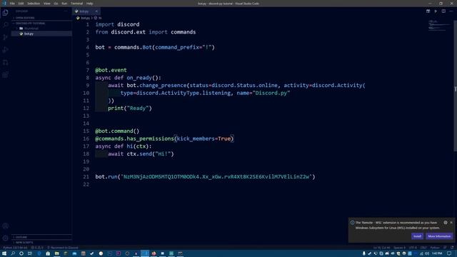The width and height of the screenshot is (457, 257).
Task: Collapse the DISCORD-PY-TUTORIAL folder section
Action: 41,24
